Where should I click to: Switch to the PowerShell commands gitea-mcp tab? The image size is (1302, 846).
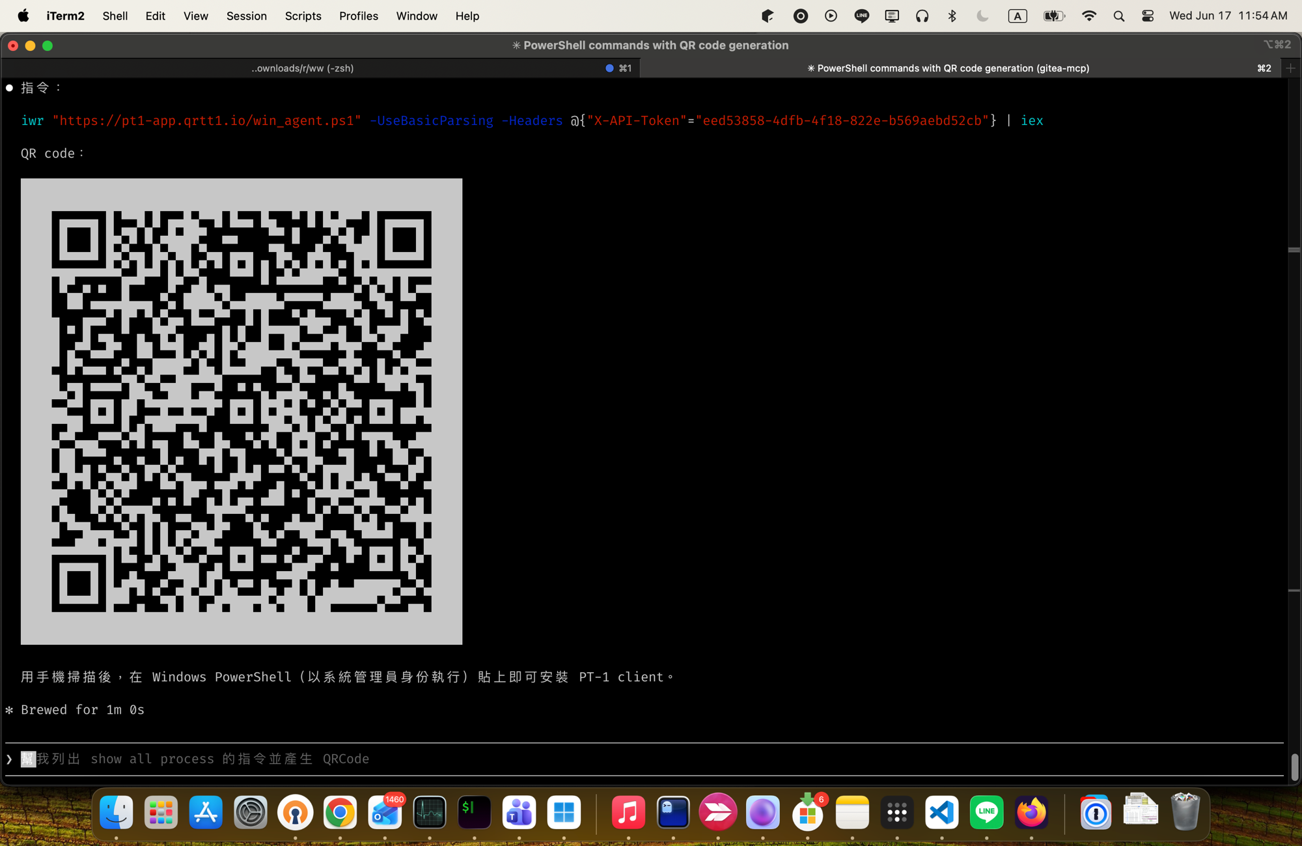(x=961, y=68)
